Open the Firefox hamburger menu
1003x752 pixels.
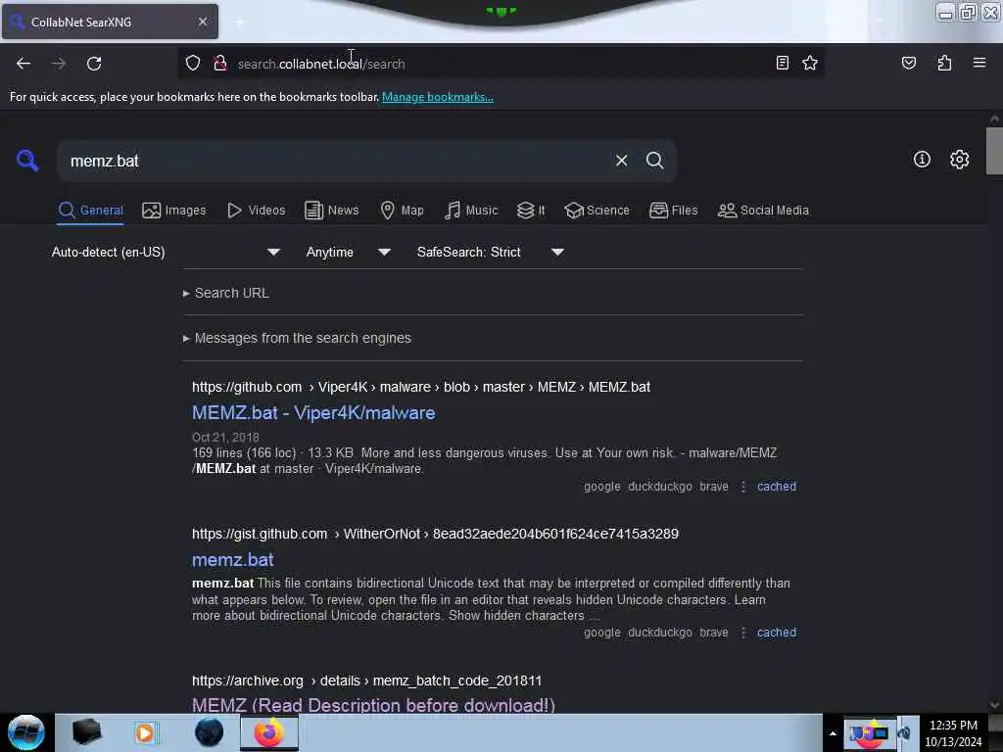[979, 63]
